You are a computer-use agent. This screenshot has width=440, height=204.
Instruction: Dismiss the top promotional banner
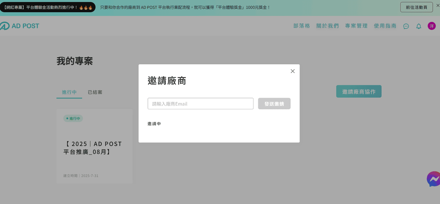(x=437, y=5)
